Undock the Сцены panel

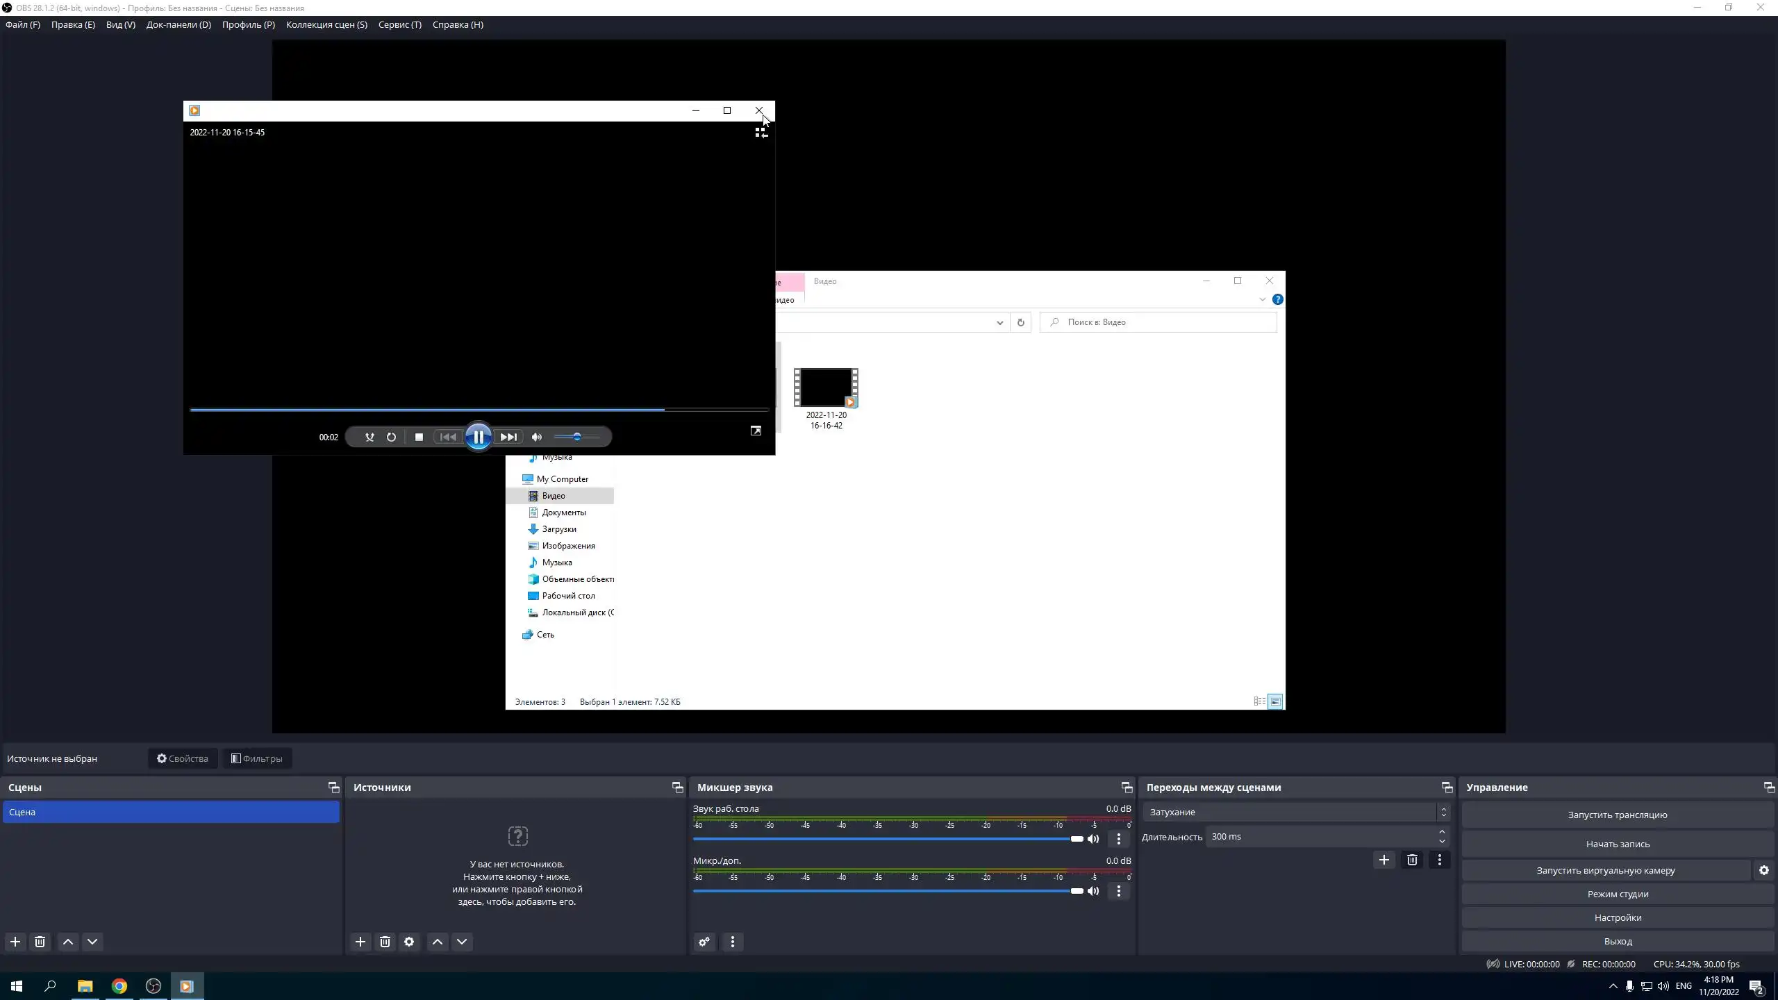(x=333, y=787)
